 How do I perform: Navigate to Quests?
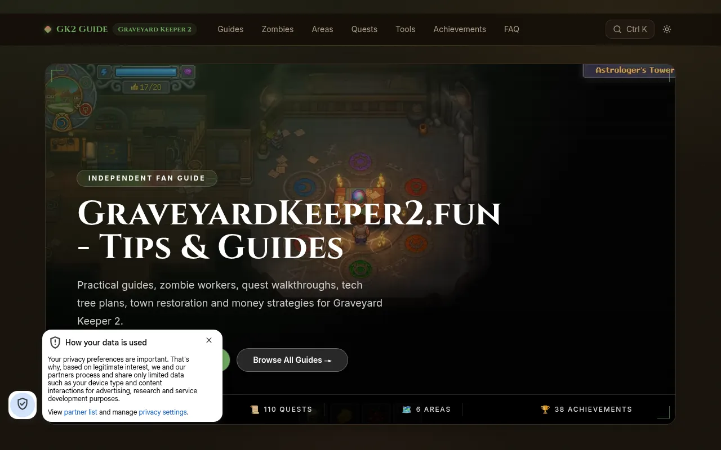pyautogui.click(x=364, y=29)
